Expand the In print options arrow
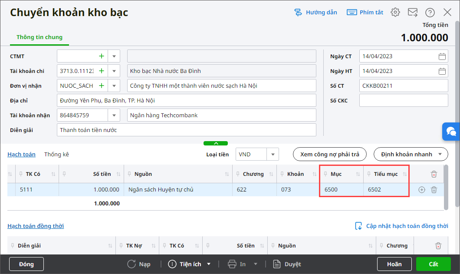460x274 pixels. (256, 264)
